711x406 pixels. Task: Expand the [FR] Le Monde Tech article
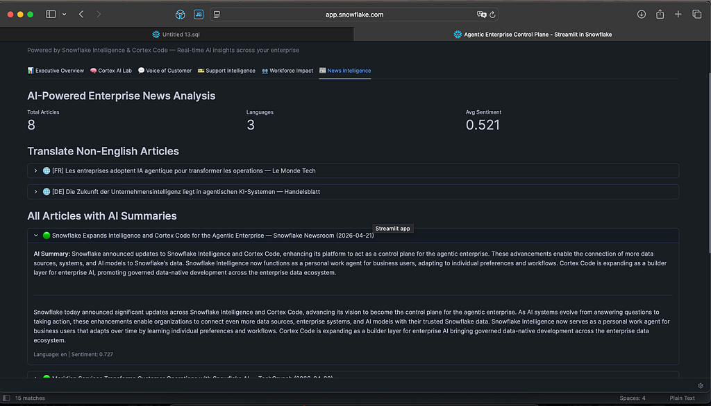click(353, 170)
